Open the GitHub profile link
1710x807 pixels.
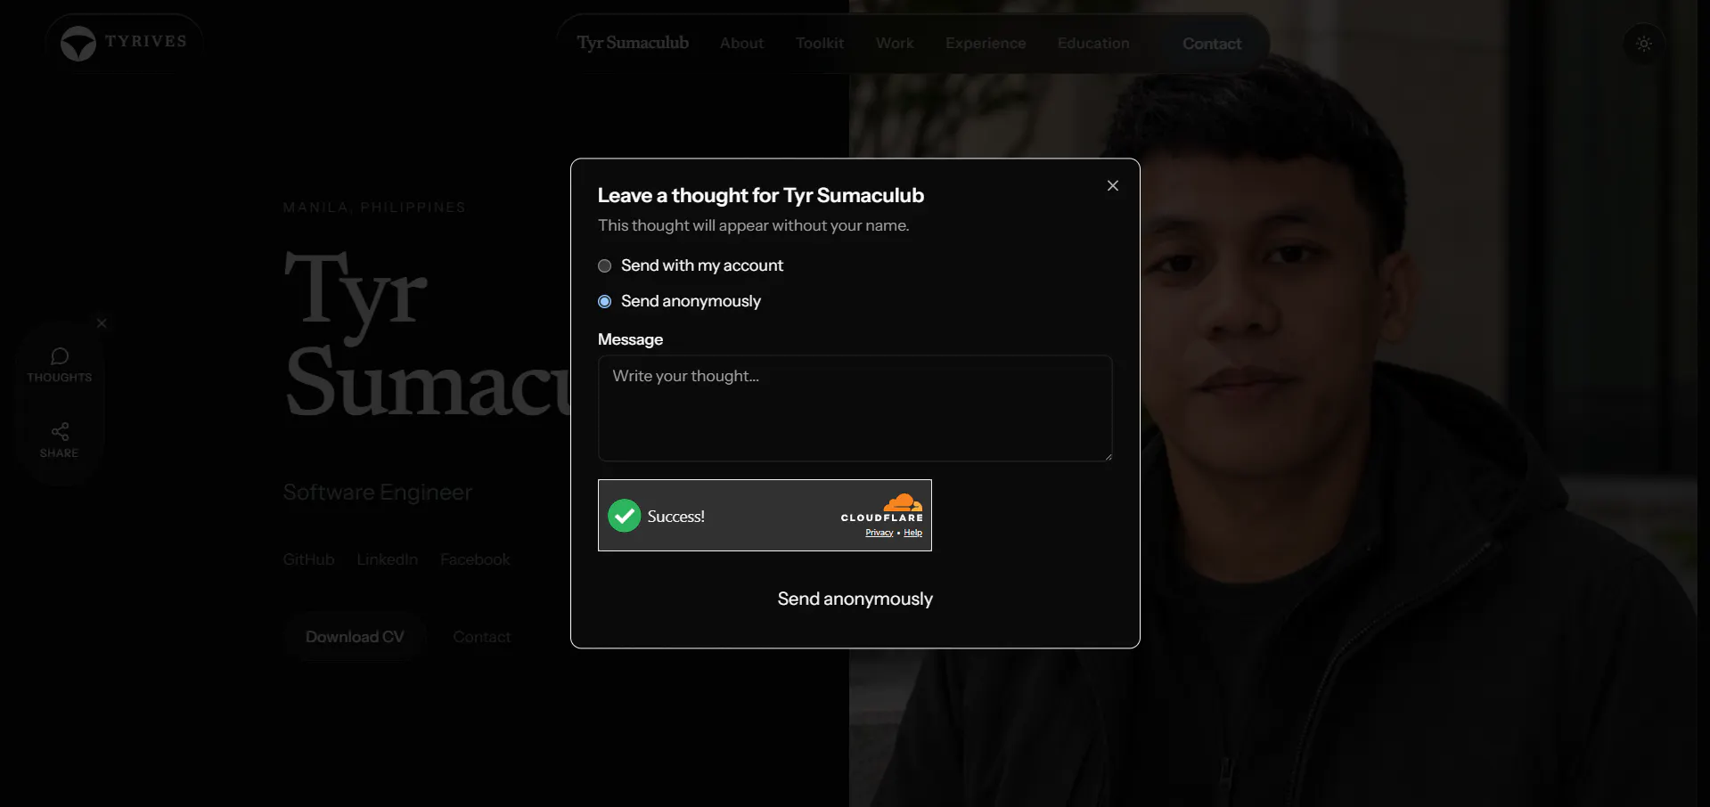point(309,559)
